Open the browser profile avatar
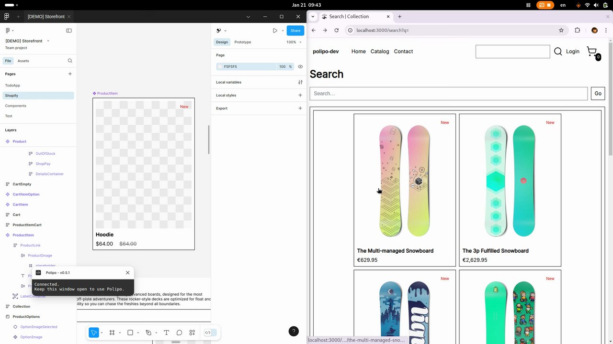The height and width of the screenshot is (344, 613). (594, 30)
